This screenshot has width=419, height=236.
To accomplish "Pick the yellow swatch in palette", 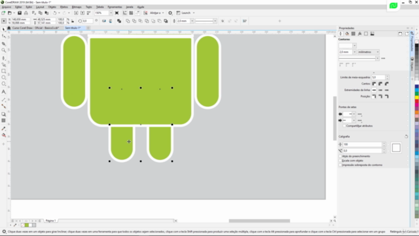I will [417, 97].
